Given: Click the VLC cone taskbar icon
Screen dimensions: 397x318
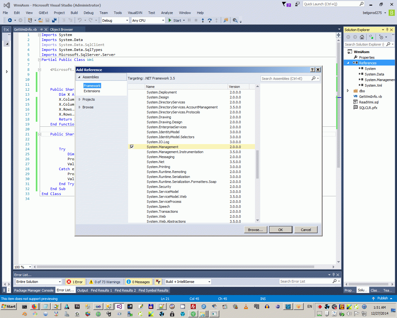Looking at the screenshot, I should pyautogui.click(x=246, y=307).
